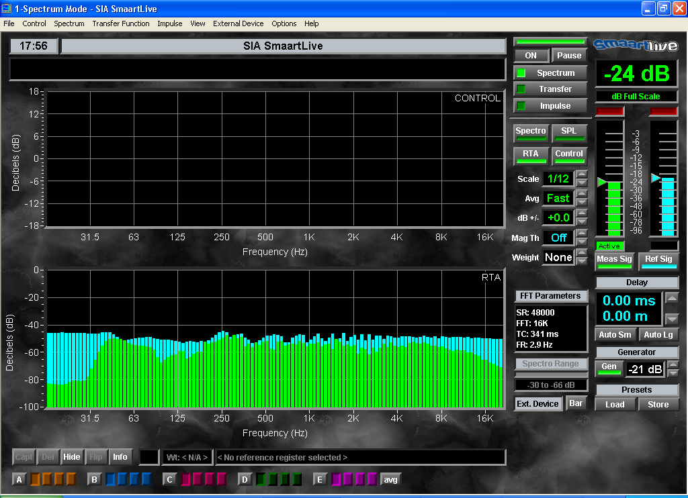
Task: Raise the delay time using up arrow
Action: click(672, 298)
